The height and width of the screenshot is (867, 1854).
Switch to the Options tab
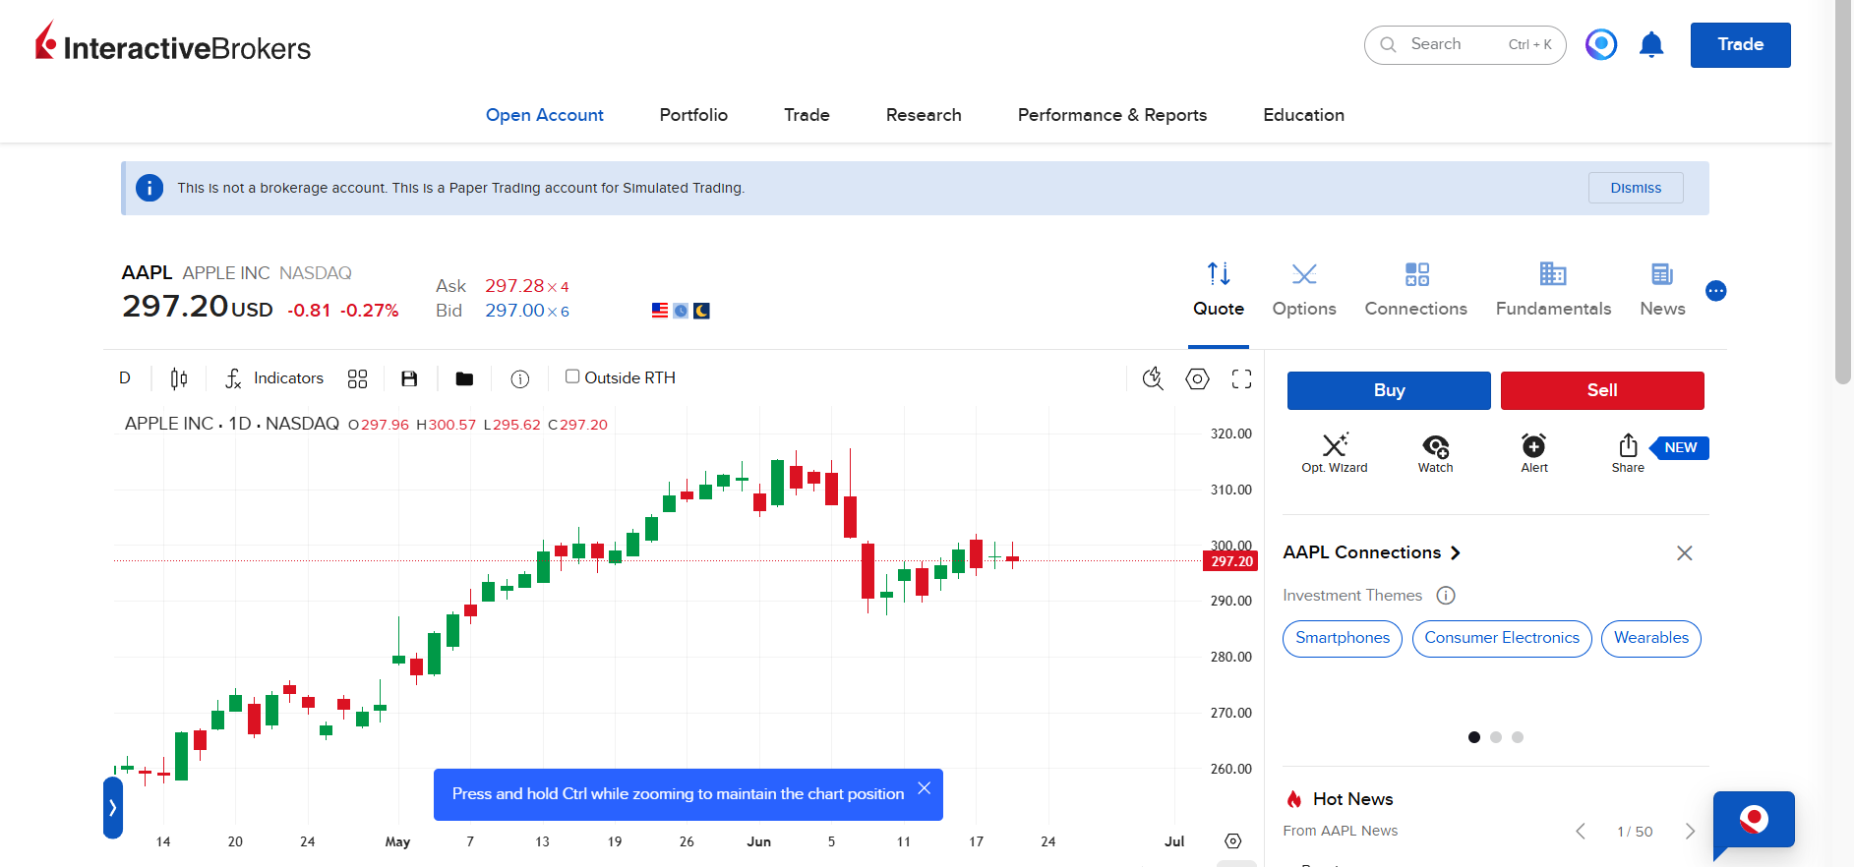pos(1304,290)
